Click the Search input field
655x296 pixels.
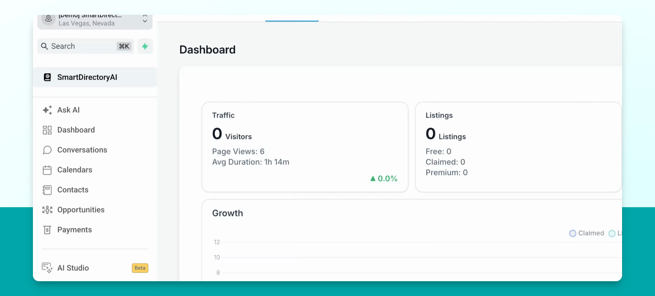pos(86,46)
